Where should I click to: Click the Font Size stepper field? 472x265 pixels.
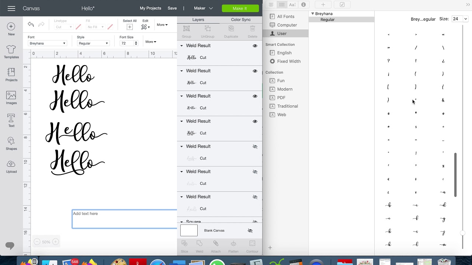pos(129,43)
